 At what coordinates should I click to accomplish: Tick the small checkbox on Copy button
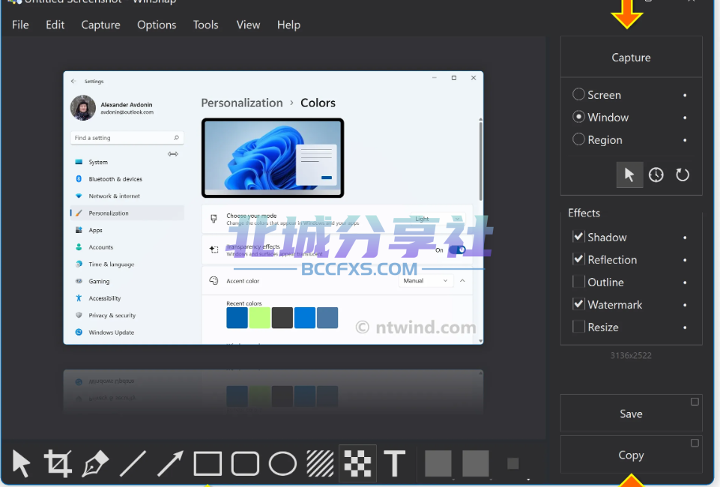[695, 443]
